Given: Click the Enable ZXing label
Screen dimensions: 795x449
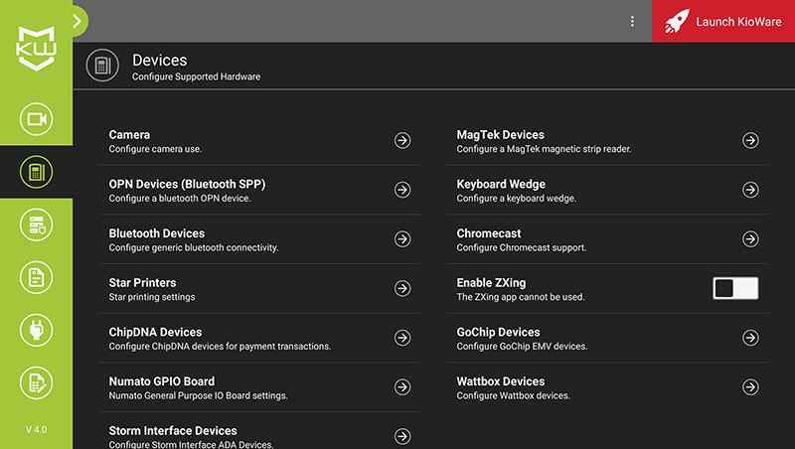Looking at the screenshot, I should click(491, 283).
